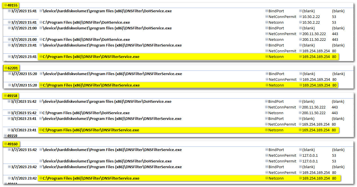Select highlighted 169.254.169.254 in the 62201 group
Viewport: 357px width, 187px height.
pyautogui.click(x=316, y=85)
